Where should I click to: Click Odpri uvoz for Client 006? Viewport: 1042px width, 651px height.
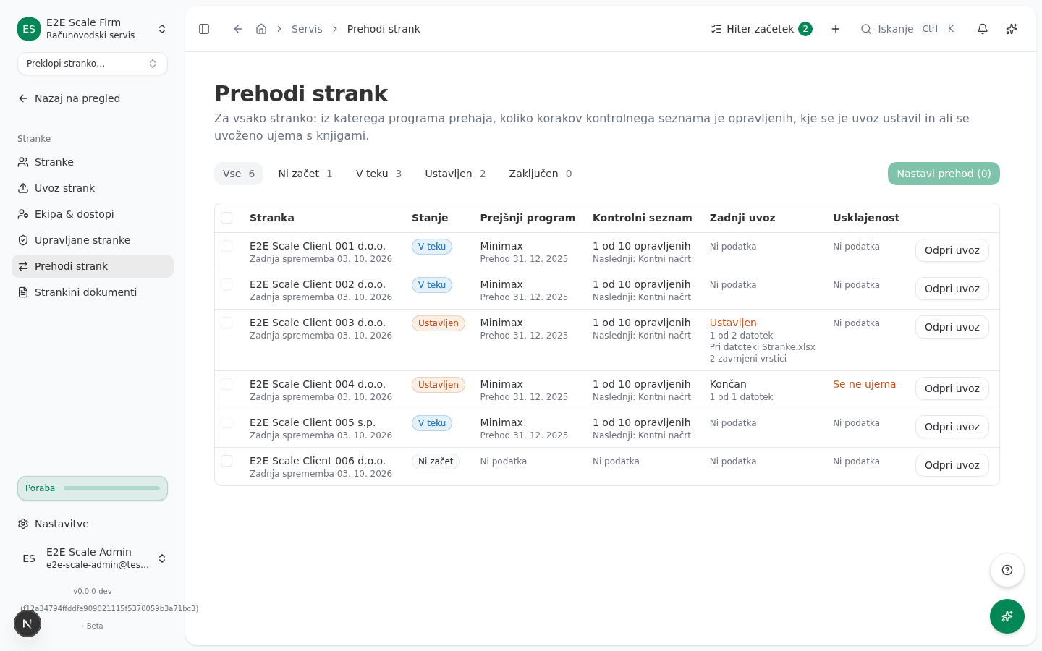[952, 465]
